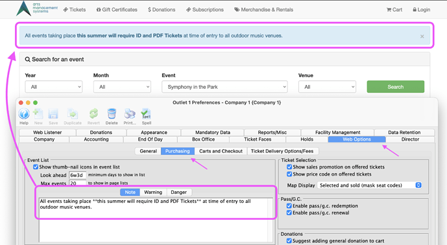The width and height of the screenshot is (447, 245).
Task: Switch to the Accounting tab
Action: [x=96, y=139]
